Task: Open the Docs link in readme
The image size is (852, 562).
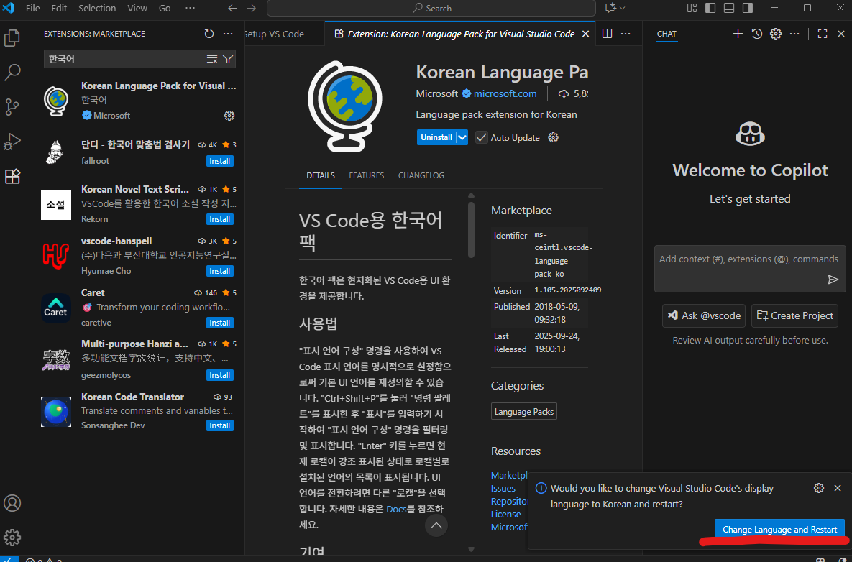Action: (396, 510)
